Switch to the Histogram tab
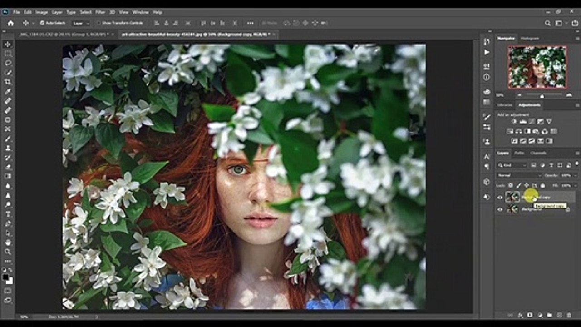This screenshot has width=581, height=327. pyautogui.click(x=530, y=38)
